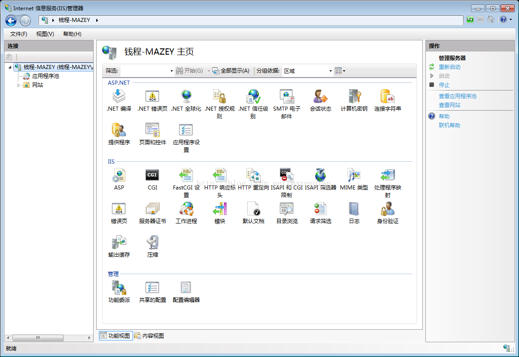Viewport: 519px width, 357px height.
Task: Open the 默认文档 feature
Action: coord(253,213)
